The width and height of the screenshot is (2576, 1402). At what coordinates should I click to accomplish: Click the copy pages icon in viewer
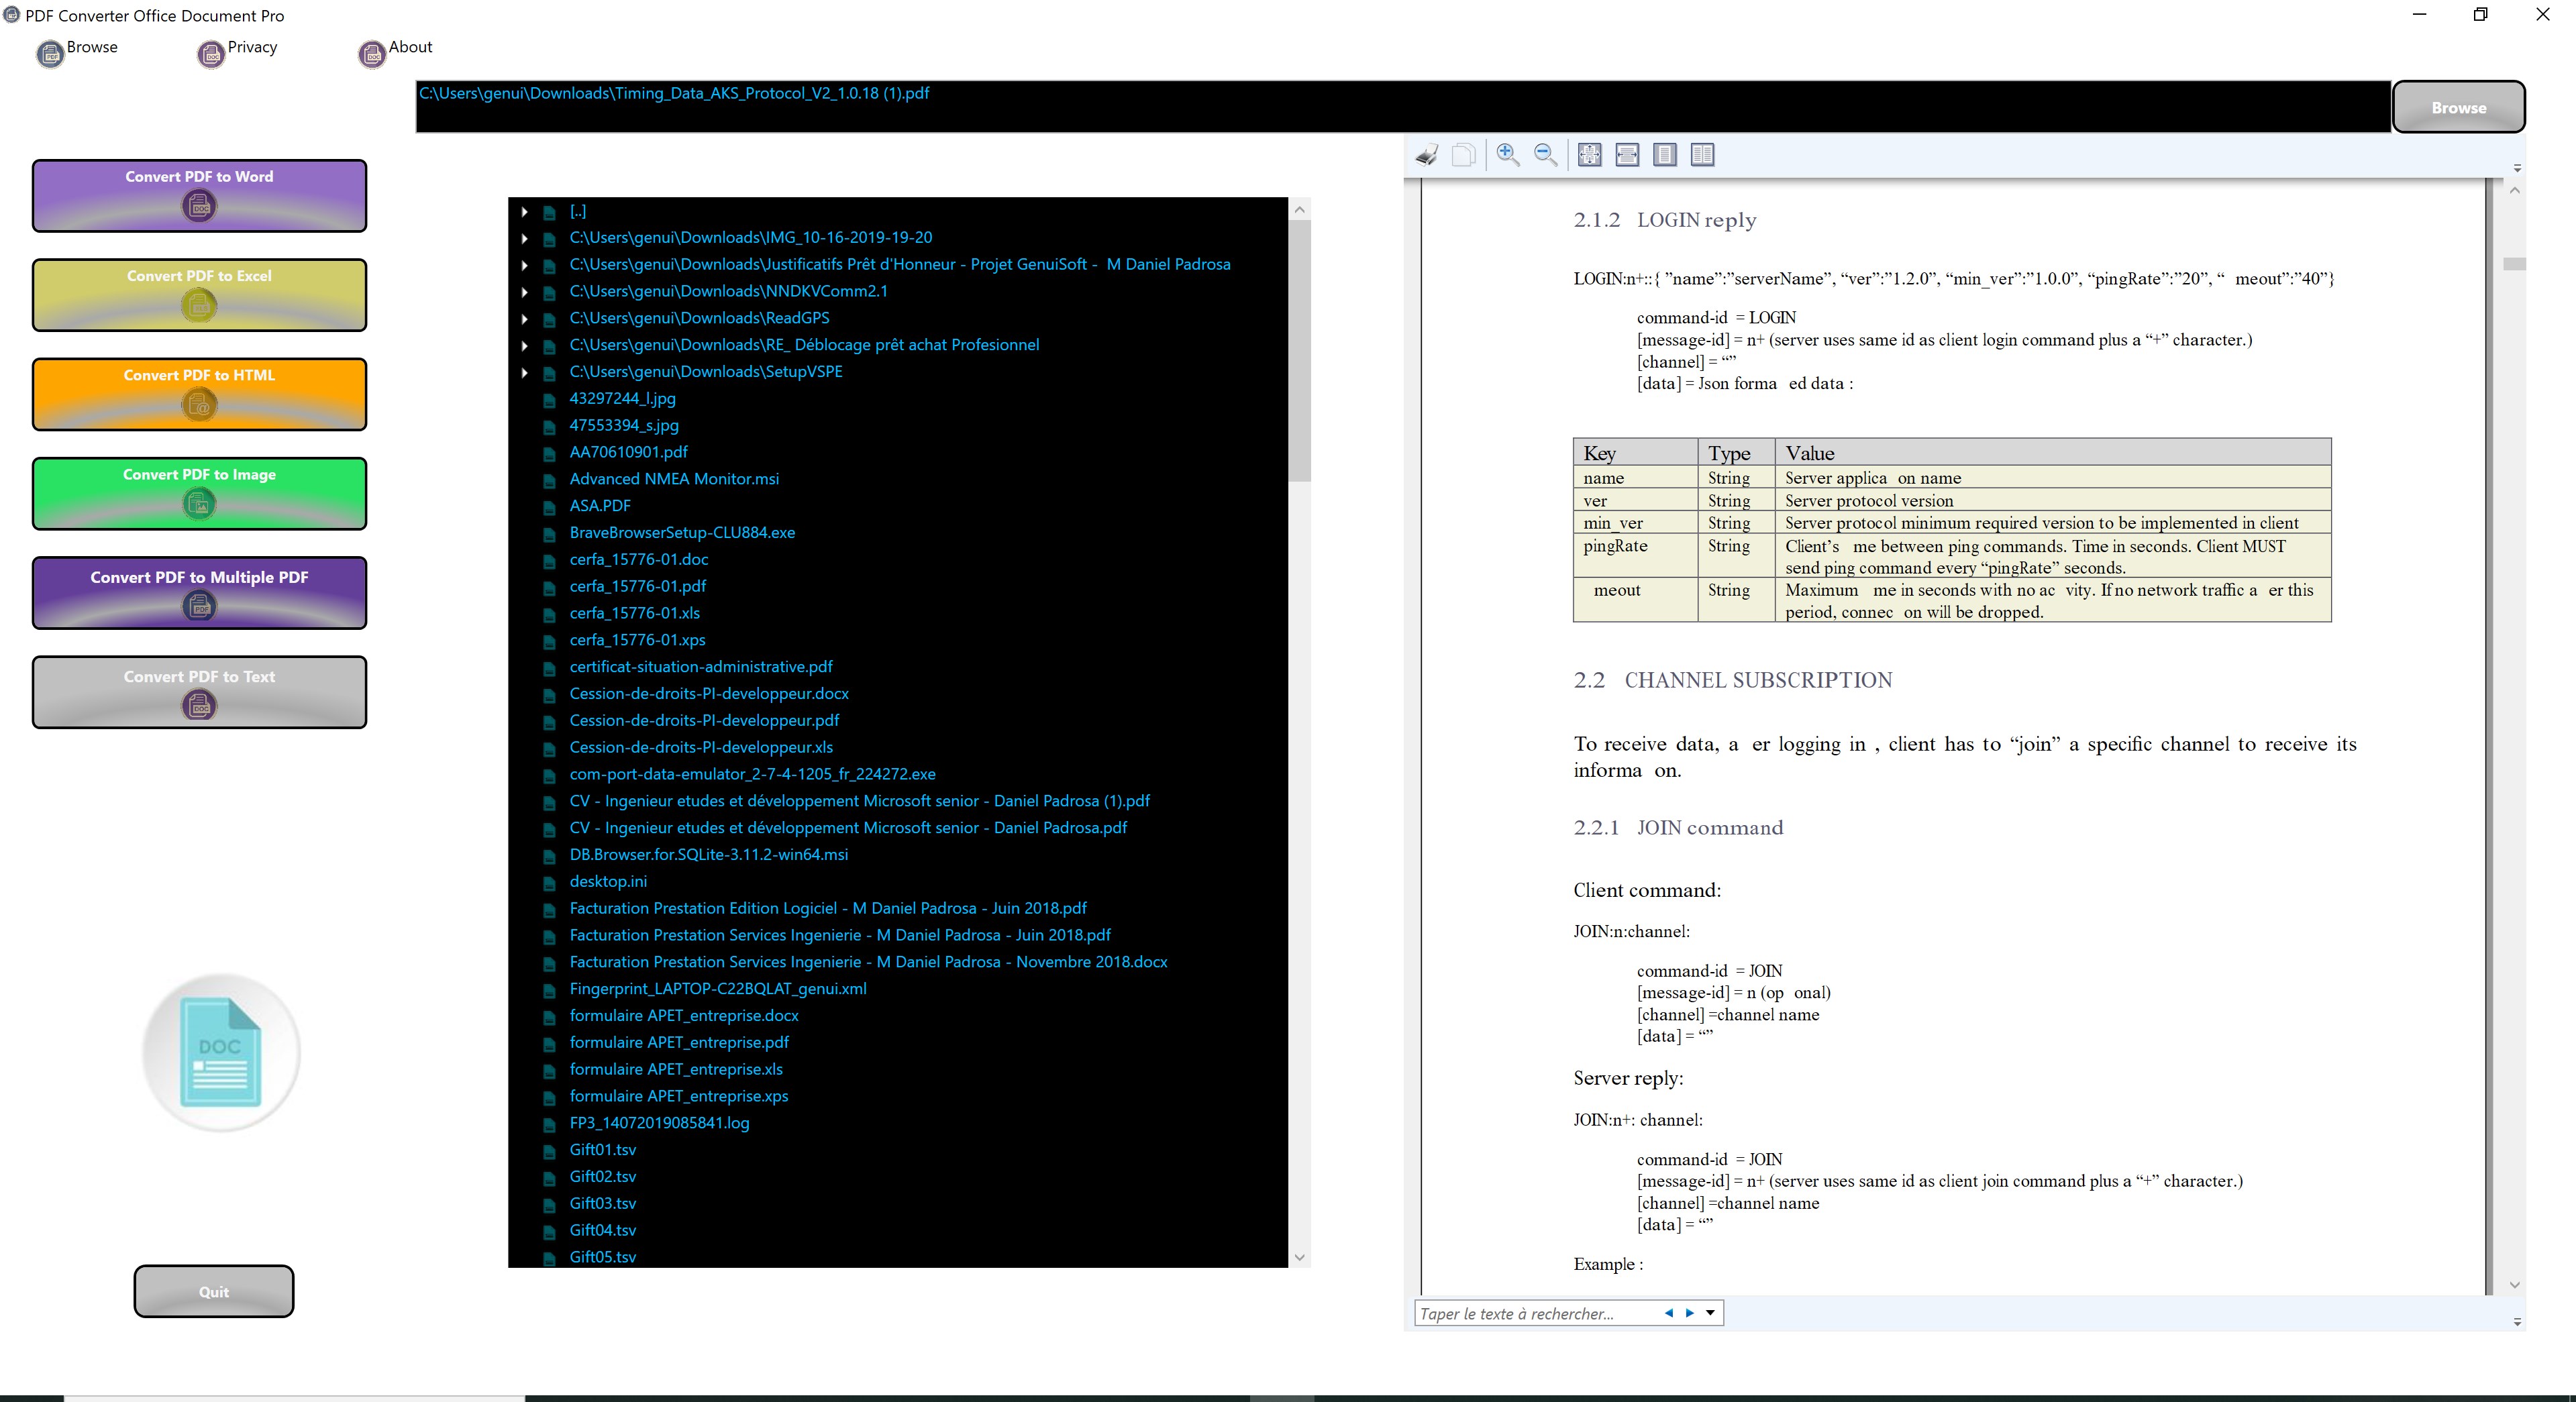(1464, 155)
